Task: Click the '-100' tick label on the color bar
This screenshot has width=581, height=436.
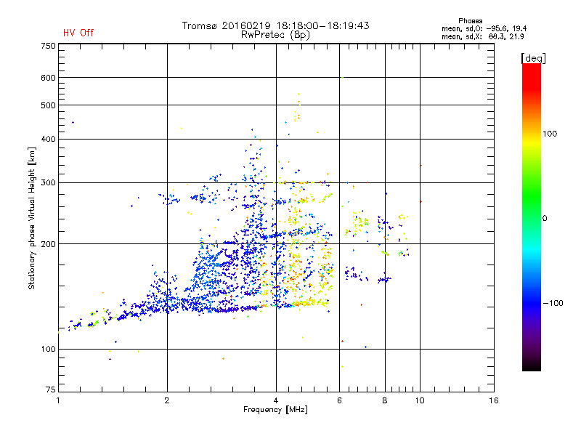Action: (x=553, y=303)
